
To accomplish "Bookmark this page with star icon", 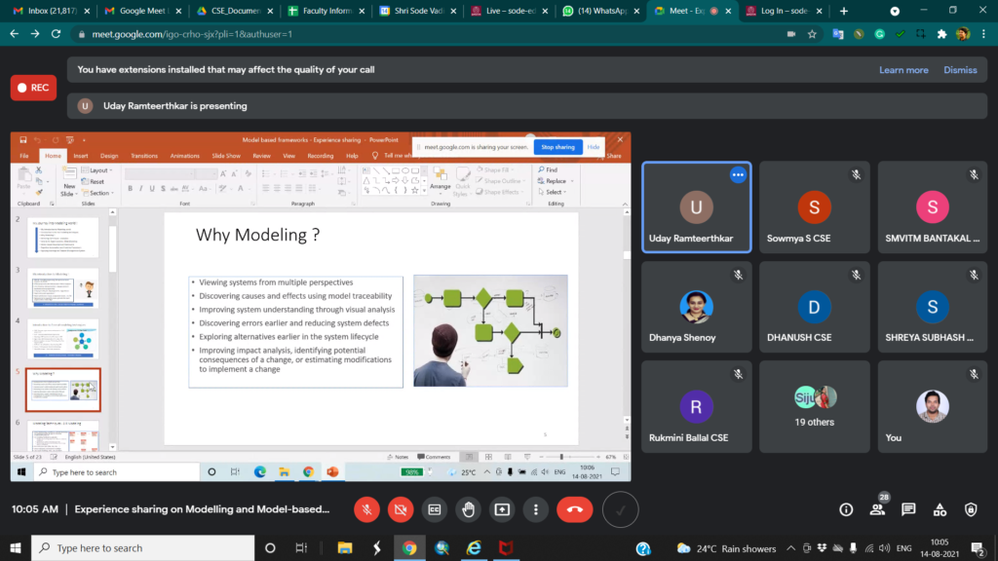I will (x=812, y=34).
